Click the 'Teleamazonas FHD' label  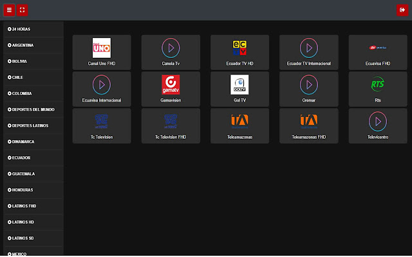click(x=309, y=137)
